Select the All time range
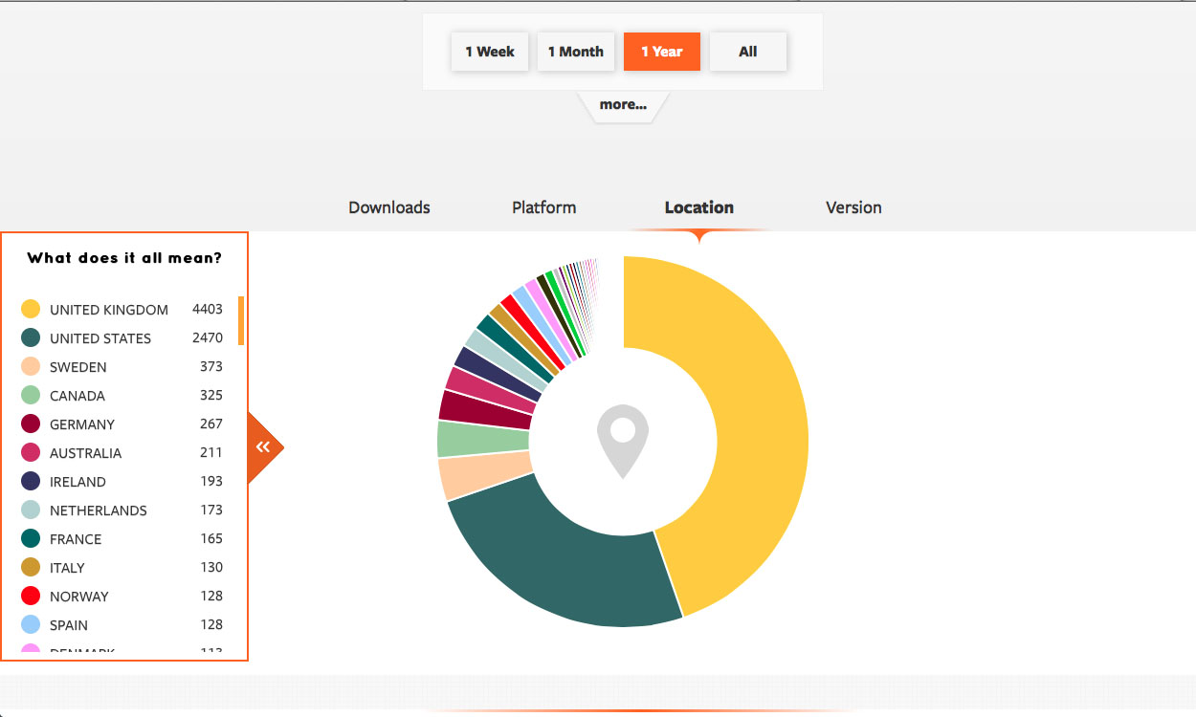Viewport: 1196px width, 717px height. point(748,52)
